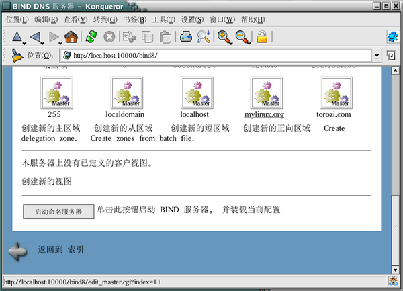The width and height of the screenshot is (403, 291).
Task: Open the localdomain master zone icon
Action: pyautogui.click(x=127, y=93)
